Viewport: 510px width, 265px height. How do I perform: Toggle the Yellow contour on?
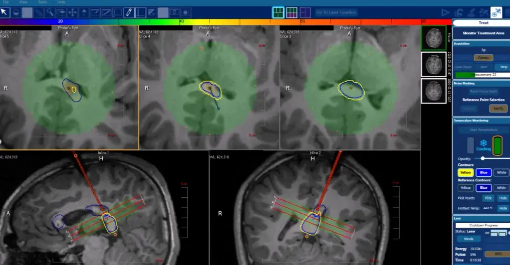click(466, 172)
